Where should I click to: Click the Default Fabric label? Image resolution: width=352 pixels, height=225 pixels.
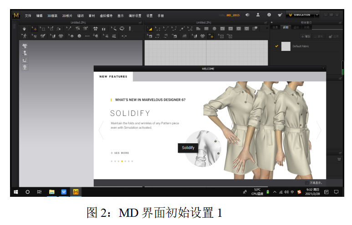tap(301, 46)
